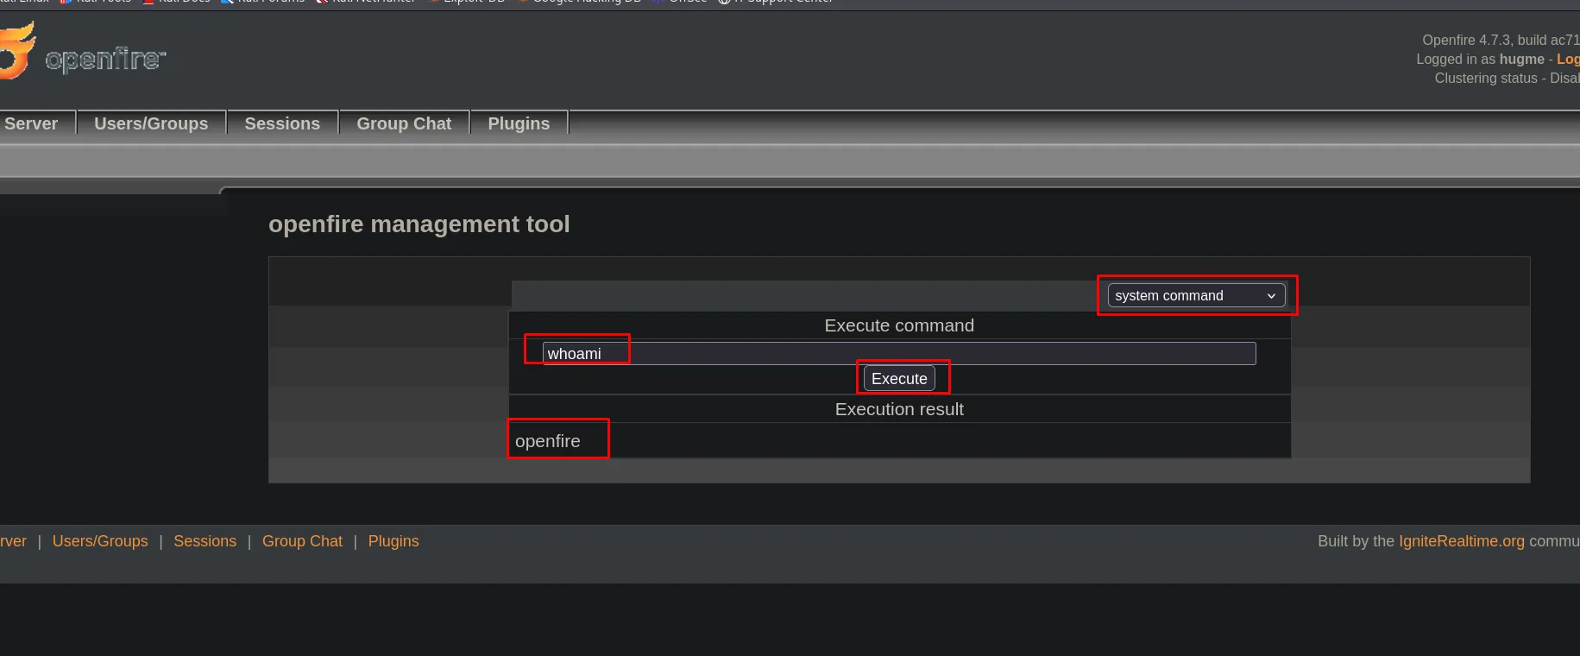This screenshot has height=656, width=1580.
Task: Follow the Group Chat link in the footer
Action: point(302,541)
